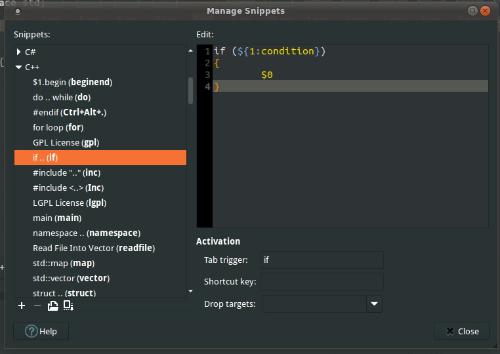The width and height of the screenshot is (500, 354).
Task: Close window with the red X button
Action: (485, 11)
